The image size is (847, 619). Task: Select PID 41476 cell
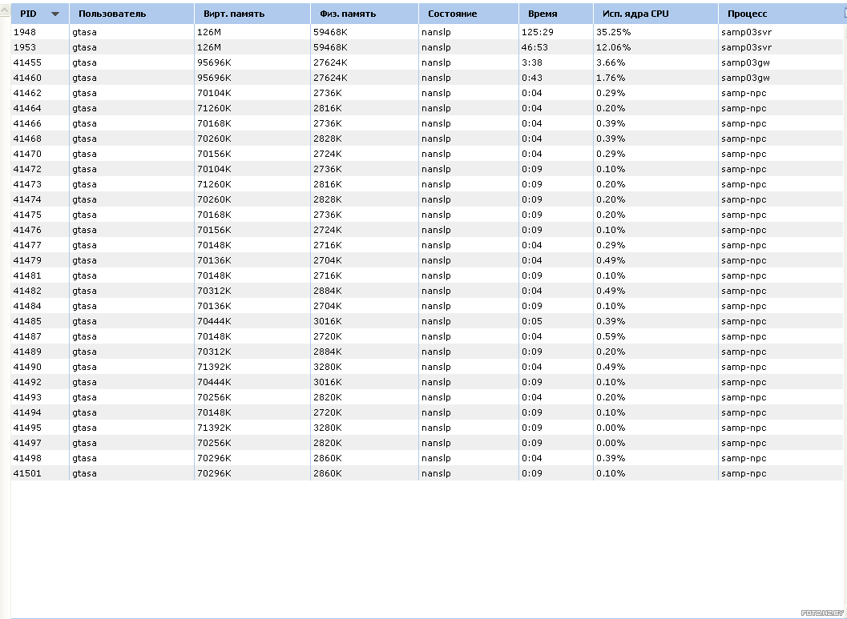pyautogui.click(x=27, y=230)
